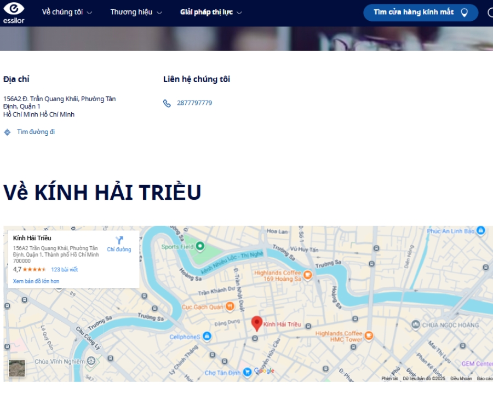Click the Essilor logo
The height and width of the screenshot is (394, 493).
pyautogui.click(x=15, y=11)
